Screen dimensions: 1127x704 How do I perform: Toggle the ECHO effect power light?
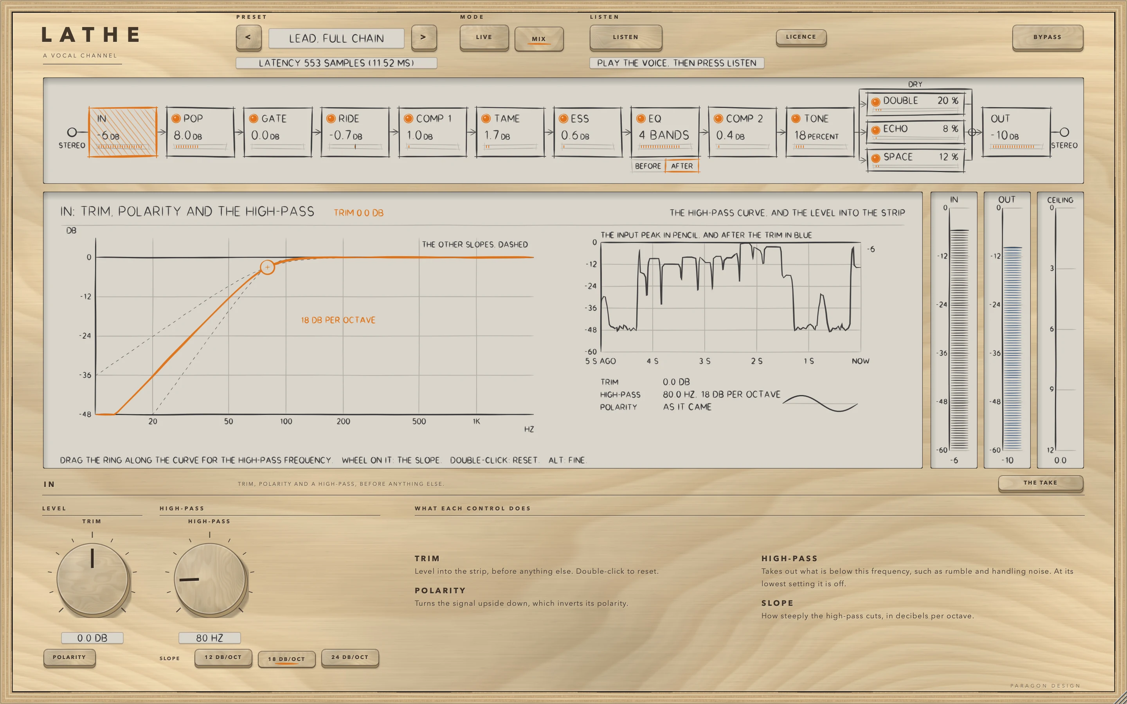click(875, 130)
